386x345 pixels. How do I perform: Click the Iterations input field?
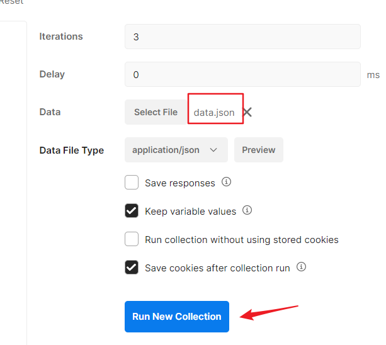tap(242, 37)
